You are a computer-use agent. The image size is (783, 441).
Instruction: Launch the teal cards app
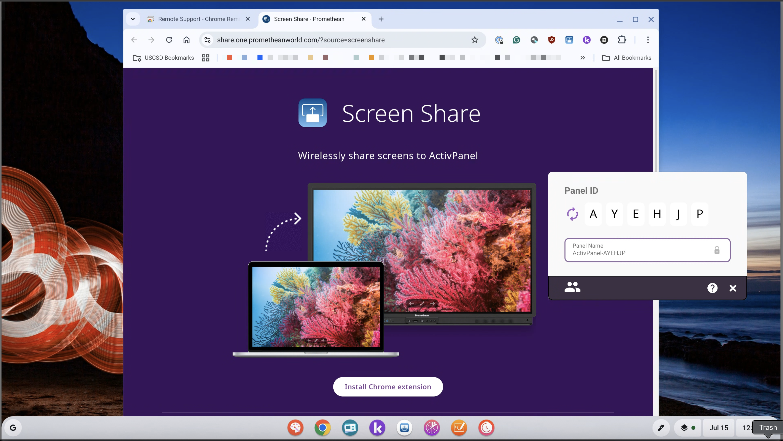[350, 428]
